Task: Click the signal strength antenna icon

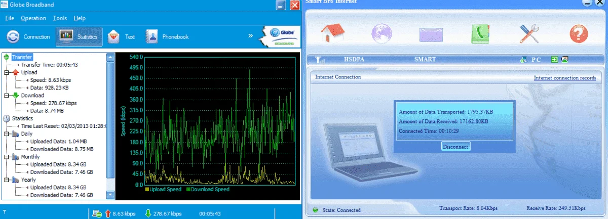Action: coord(320,60)
